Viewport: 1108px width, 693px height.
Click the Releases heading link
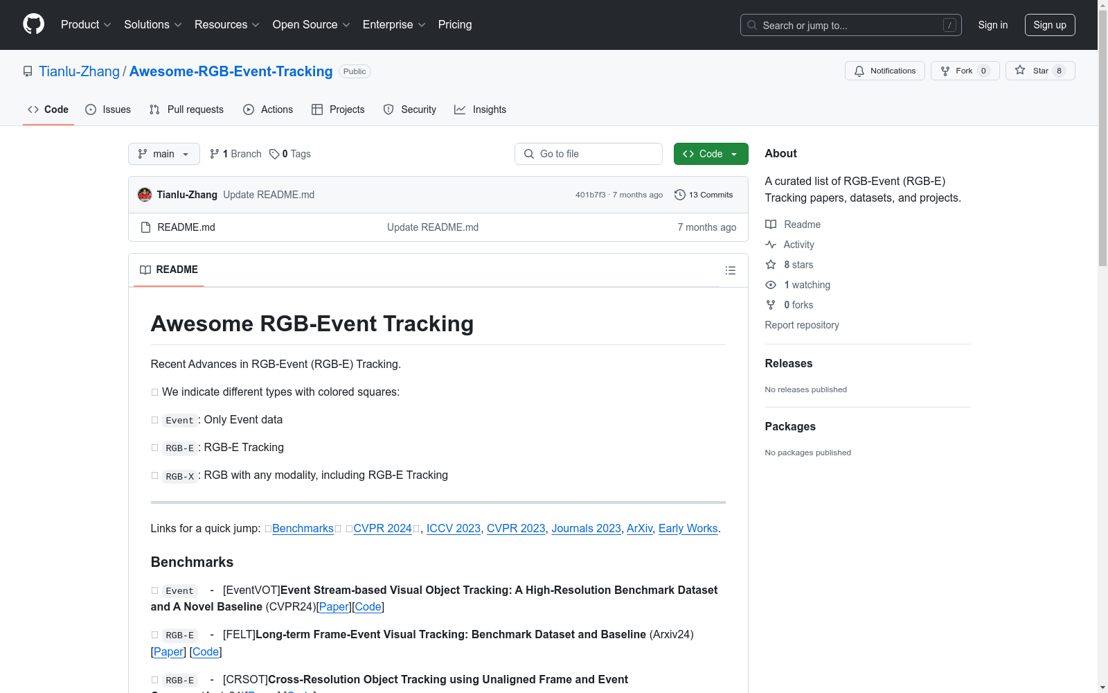[789, 363]
